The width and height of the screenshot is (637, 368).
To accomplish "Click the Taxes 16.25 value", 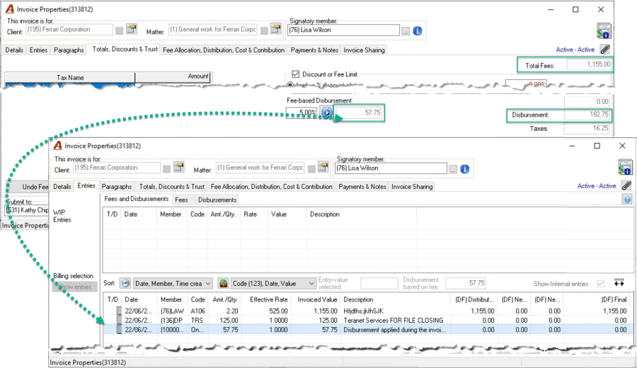I will point(587,128).
